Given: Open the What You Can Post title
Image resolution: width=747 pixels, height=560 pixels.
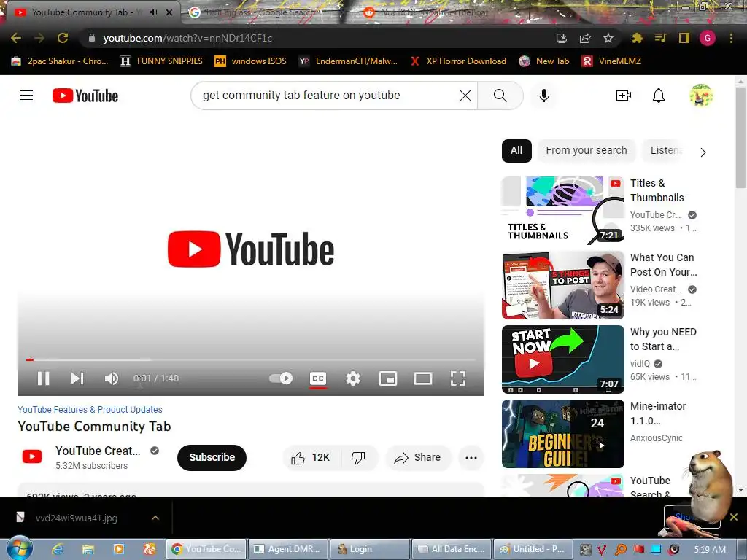Looking at the screenshot, I should click(x=663, y=265).
